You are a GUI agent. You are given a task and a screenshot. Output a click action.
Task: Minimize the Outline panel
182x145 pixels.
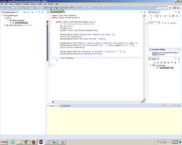(x=176, y=59)
